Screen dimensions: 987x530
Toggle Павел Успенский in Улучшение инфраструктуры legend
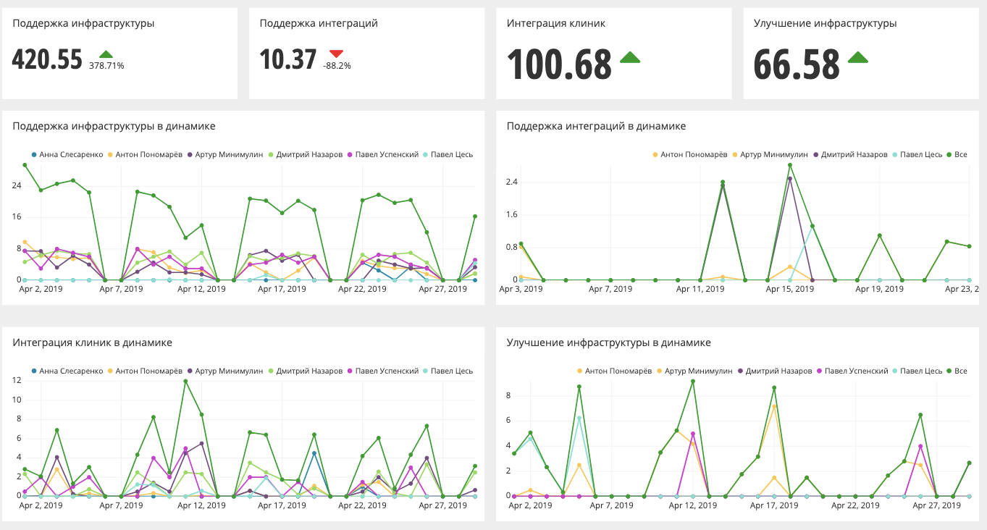pyautogui.click(x=852, y=371)
